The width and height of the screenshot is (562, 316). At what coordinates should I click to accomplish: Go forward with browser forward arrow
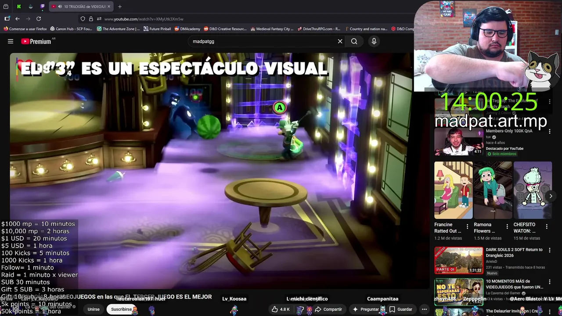tap(28, 19)
